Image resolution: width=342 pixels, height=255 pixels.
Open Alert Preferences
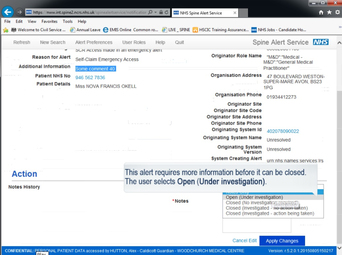94,42
